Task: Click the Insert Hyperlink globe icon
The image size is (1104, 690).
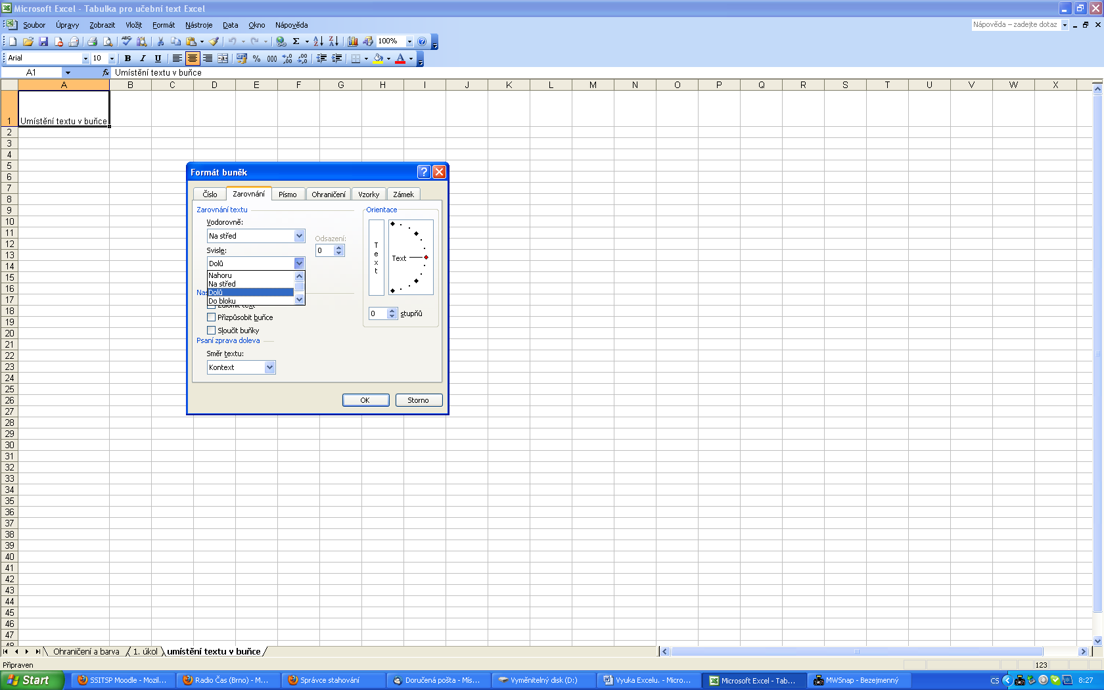Action: [281, 41]
